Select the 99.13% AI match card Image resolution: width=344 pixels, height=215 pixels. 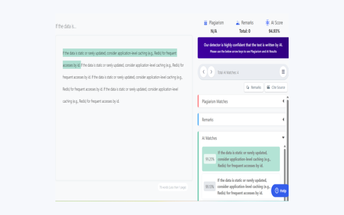coord(241,187)
